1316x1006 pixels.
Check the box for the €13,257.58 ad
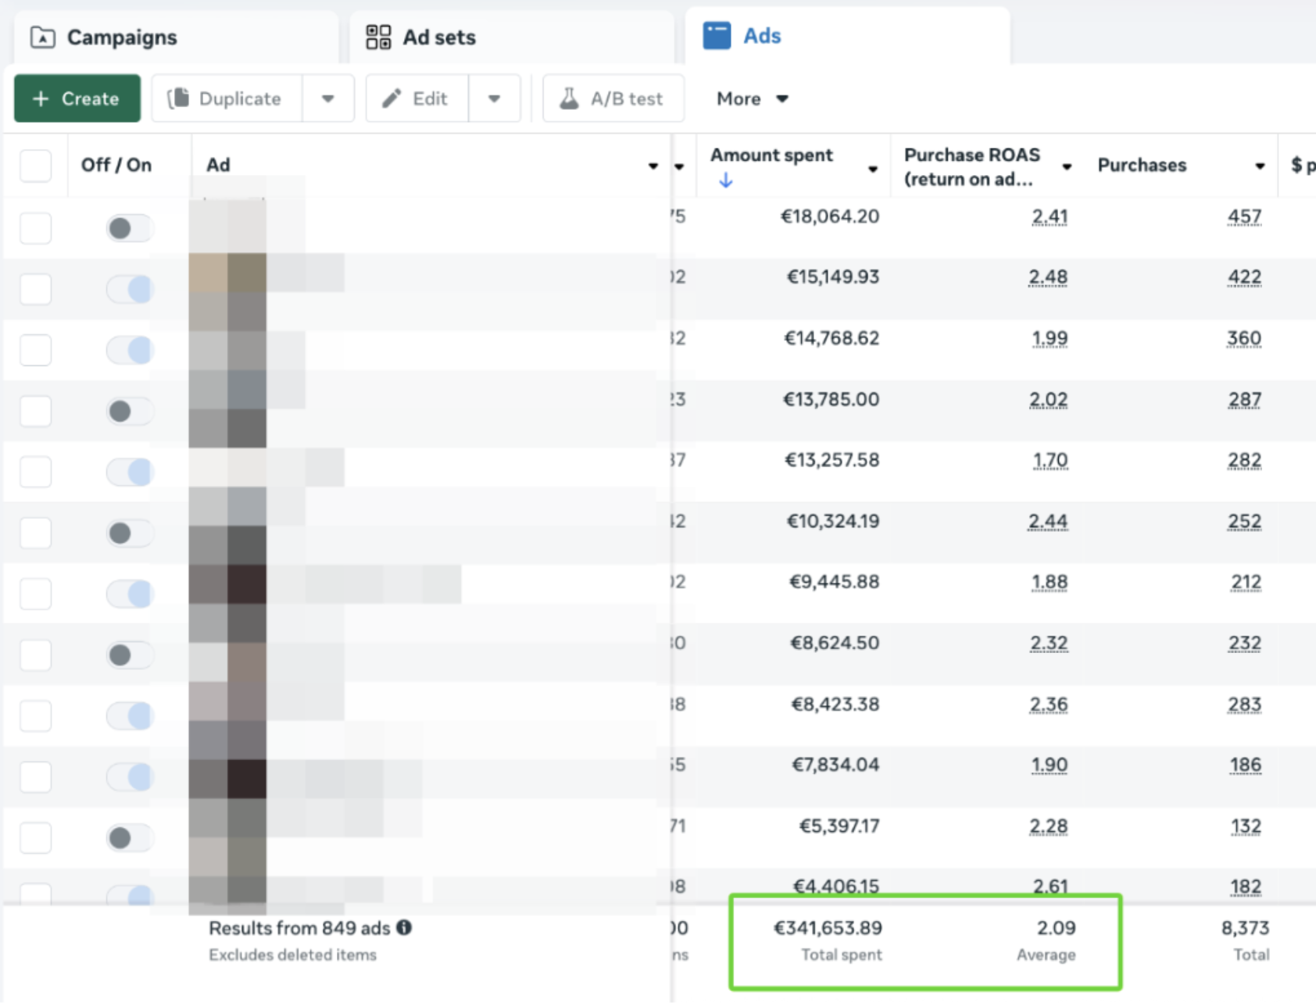(x=36, y=472)
